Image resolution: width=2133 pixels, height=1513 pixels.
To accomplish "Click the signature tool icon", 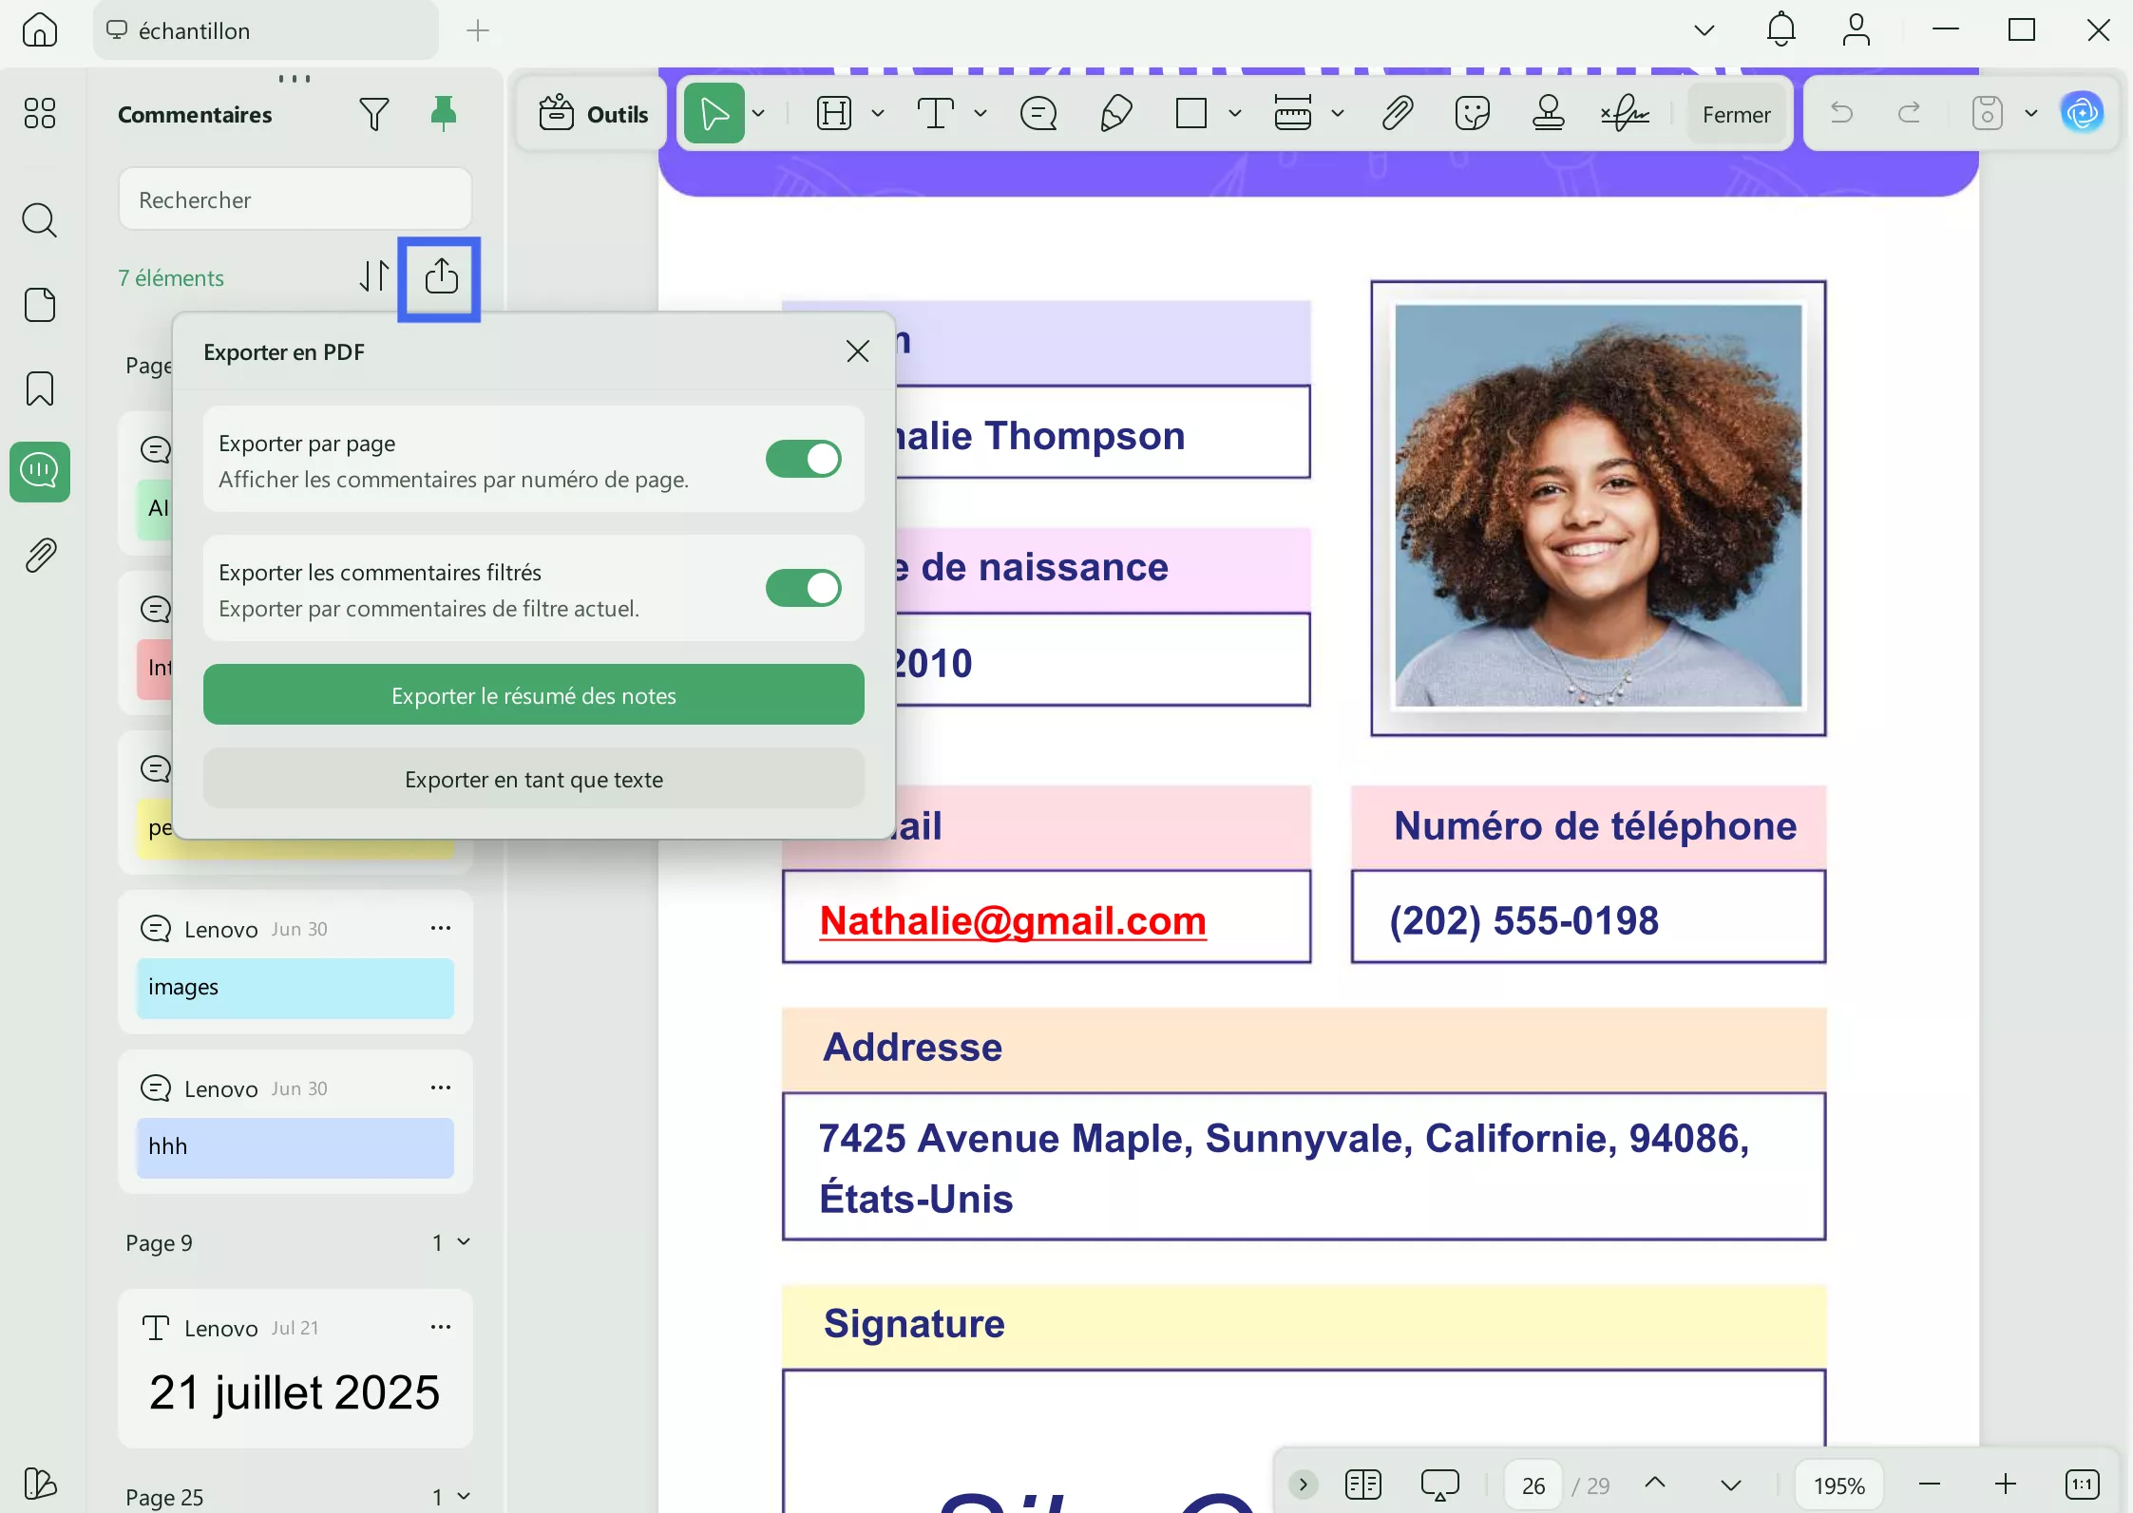I will 1624,114.
